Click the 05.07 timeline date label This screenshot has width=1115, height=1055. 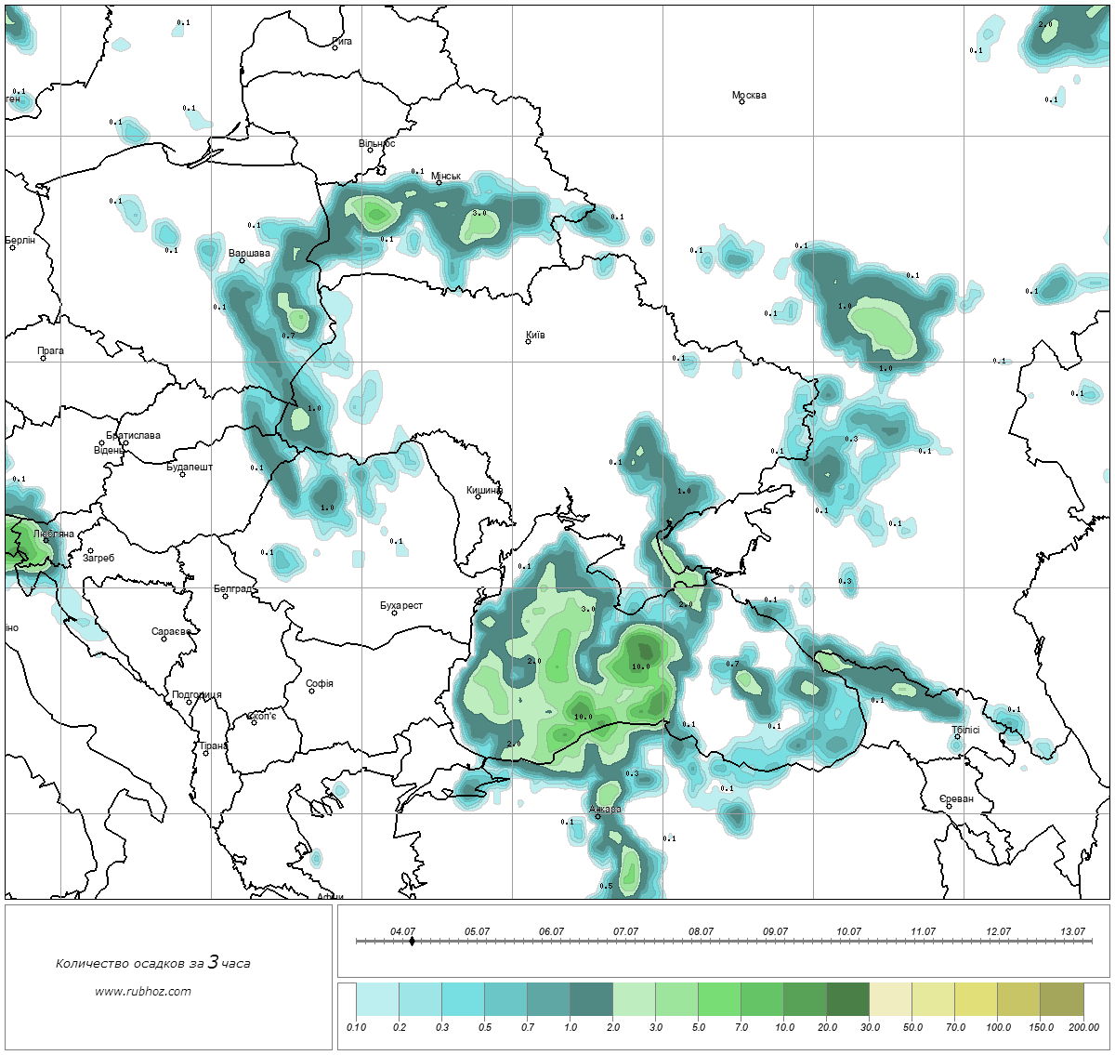click(477, 931)
